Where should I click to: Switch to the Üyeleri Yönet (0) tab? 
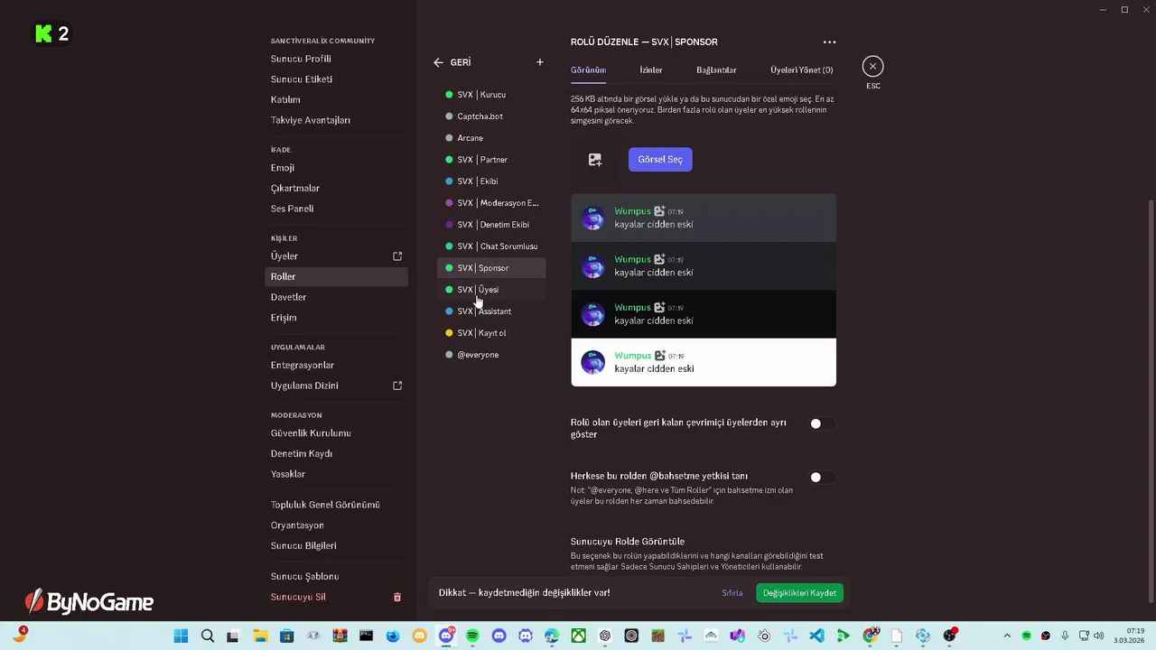pyautogui.click(x=802, y=70)
